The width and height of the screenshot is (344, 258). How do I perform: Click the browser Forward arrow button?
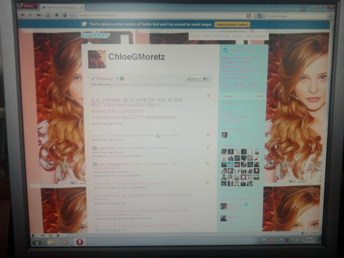30,15
